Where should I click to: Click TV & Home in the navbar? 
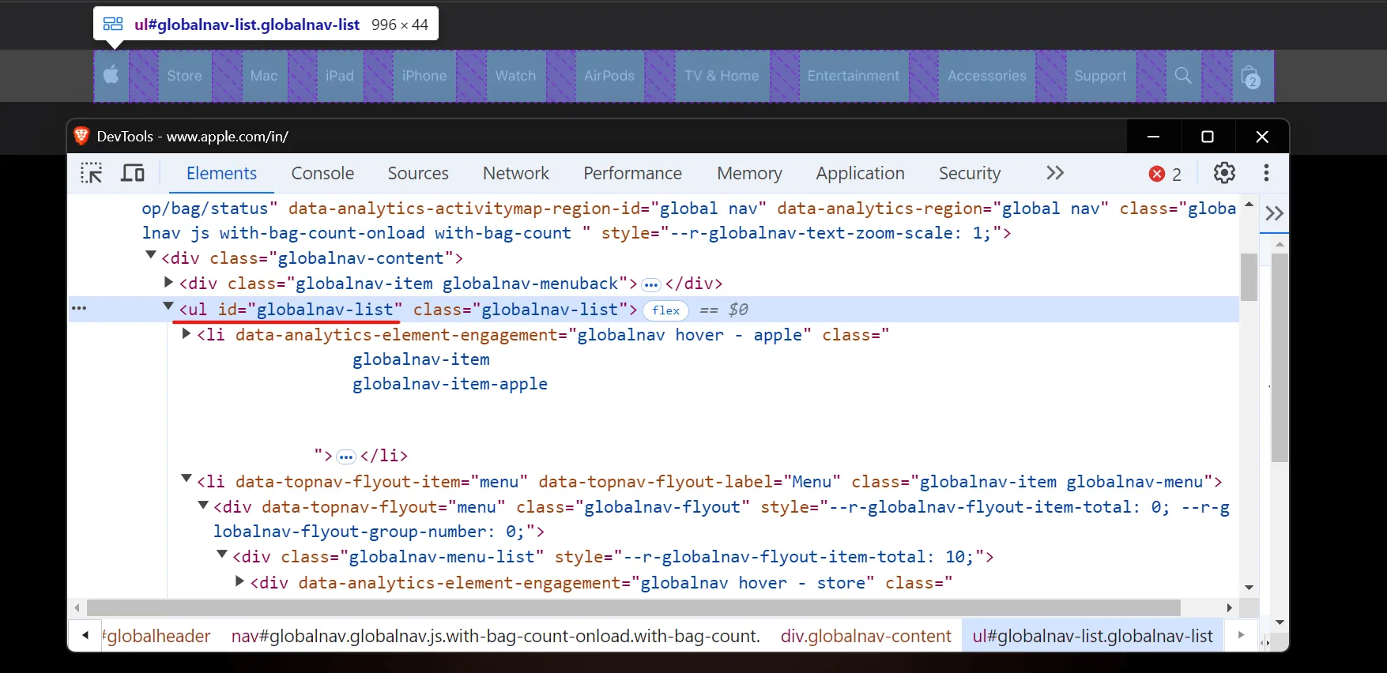click(x=722, y=76)
